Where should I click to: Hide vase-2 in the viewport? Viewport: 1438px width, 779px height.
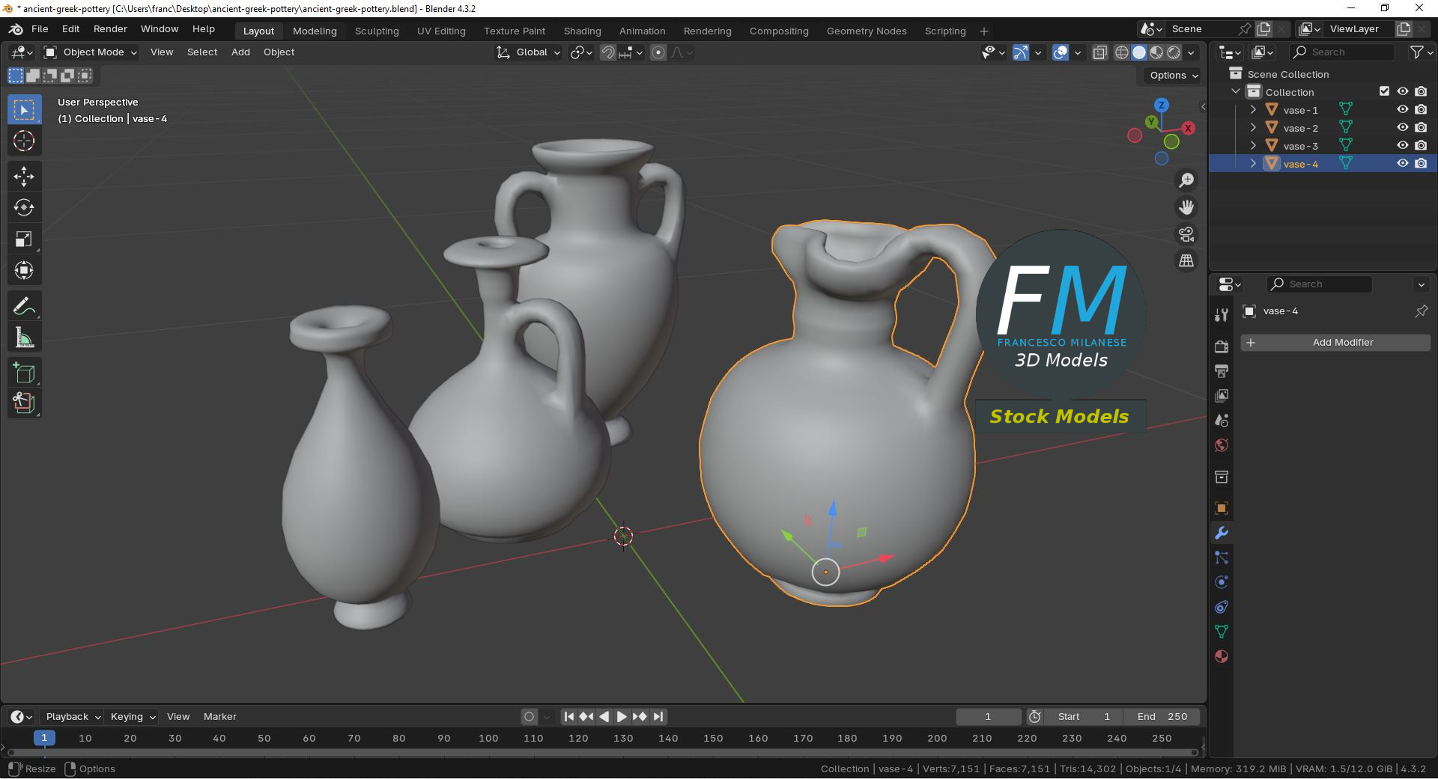click(x=1403, y=128)
